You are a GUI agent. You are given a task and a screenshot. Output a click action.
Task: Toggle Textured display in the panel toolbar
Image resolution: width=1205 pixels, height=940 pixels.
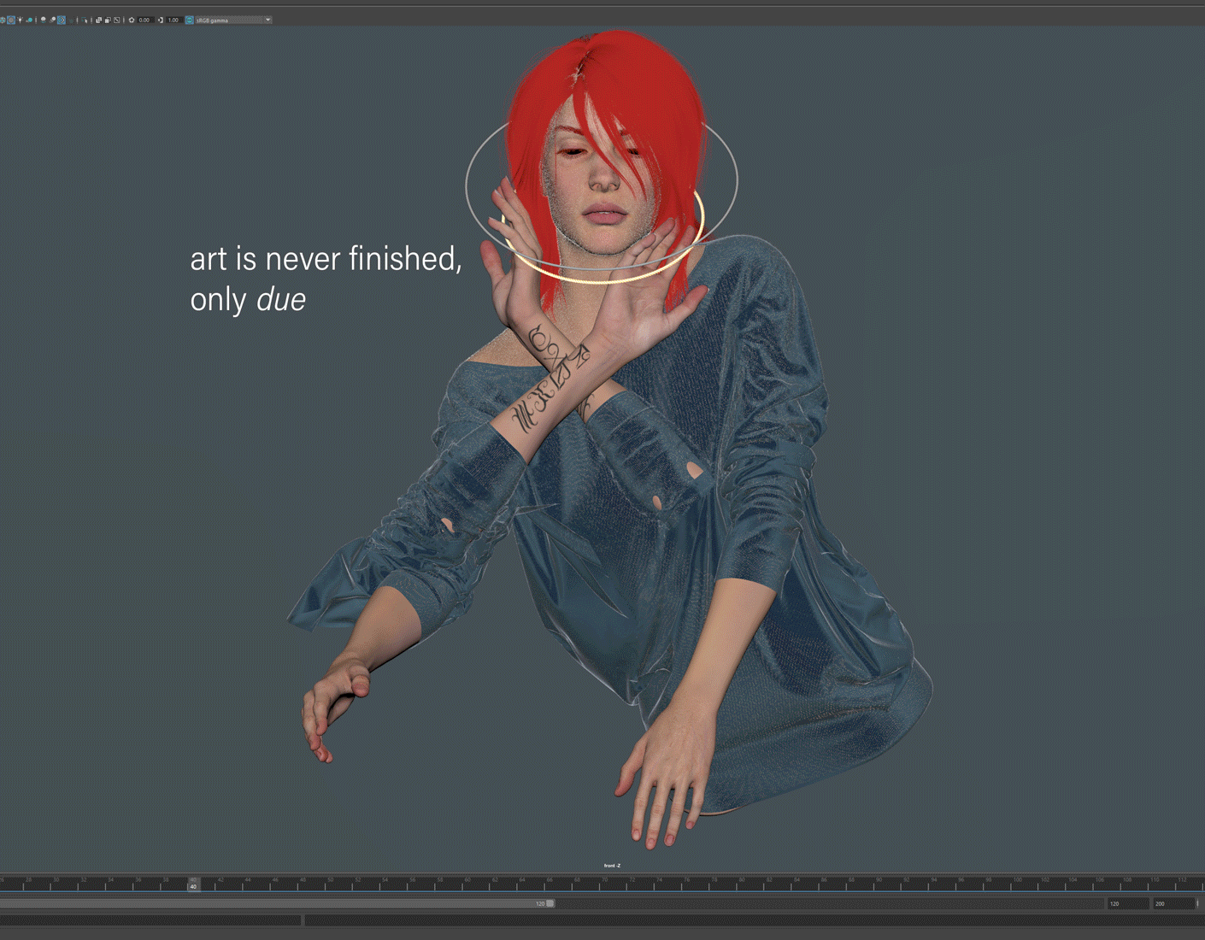pyautogui.click(x=11, y=20)
